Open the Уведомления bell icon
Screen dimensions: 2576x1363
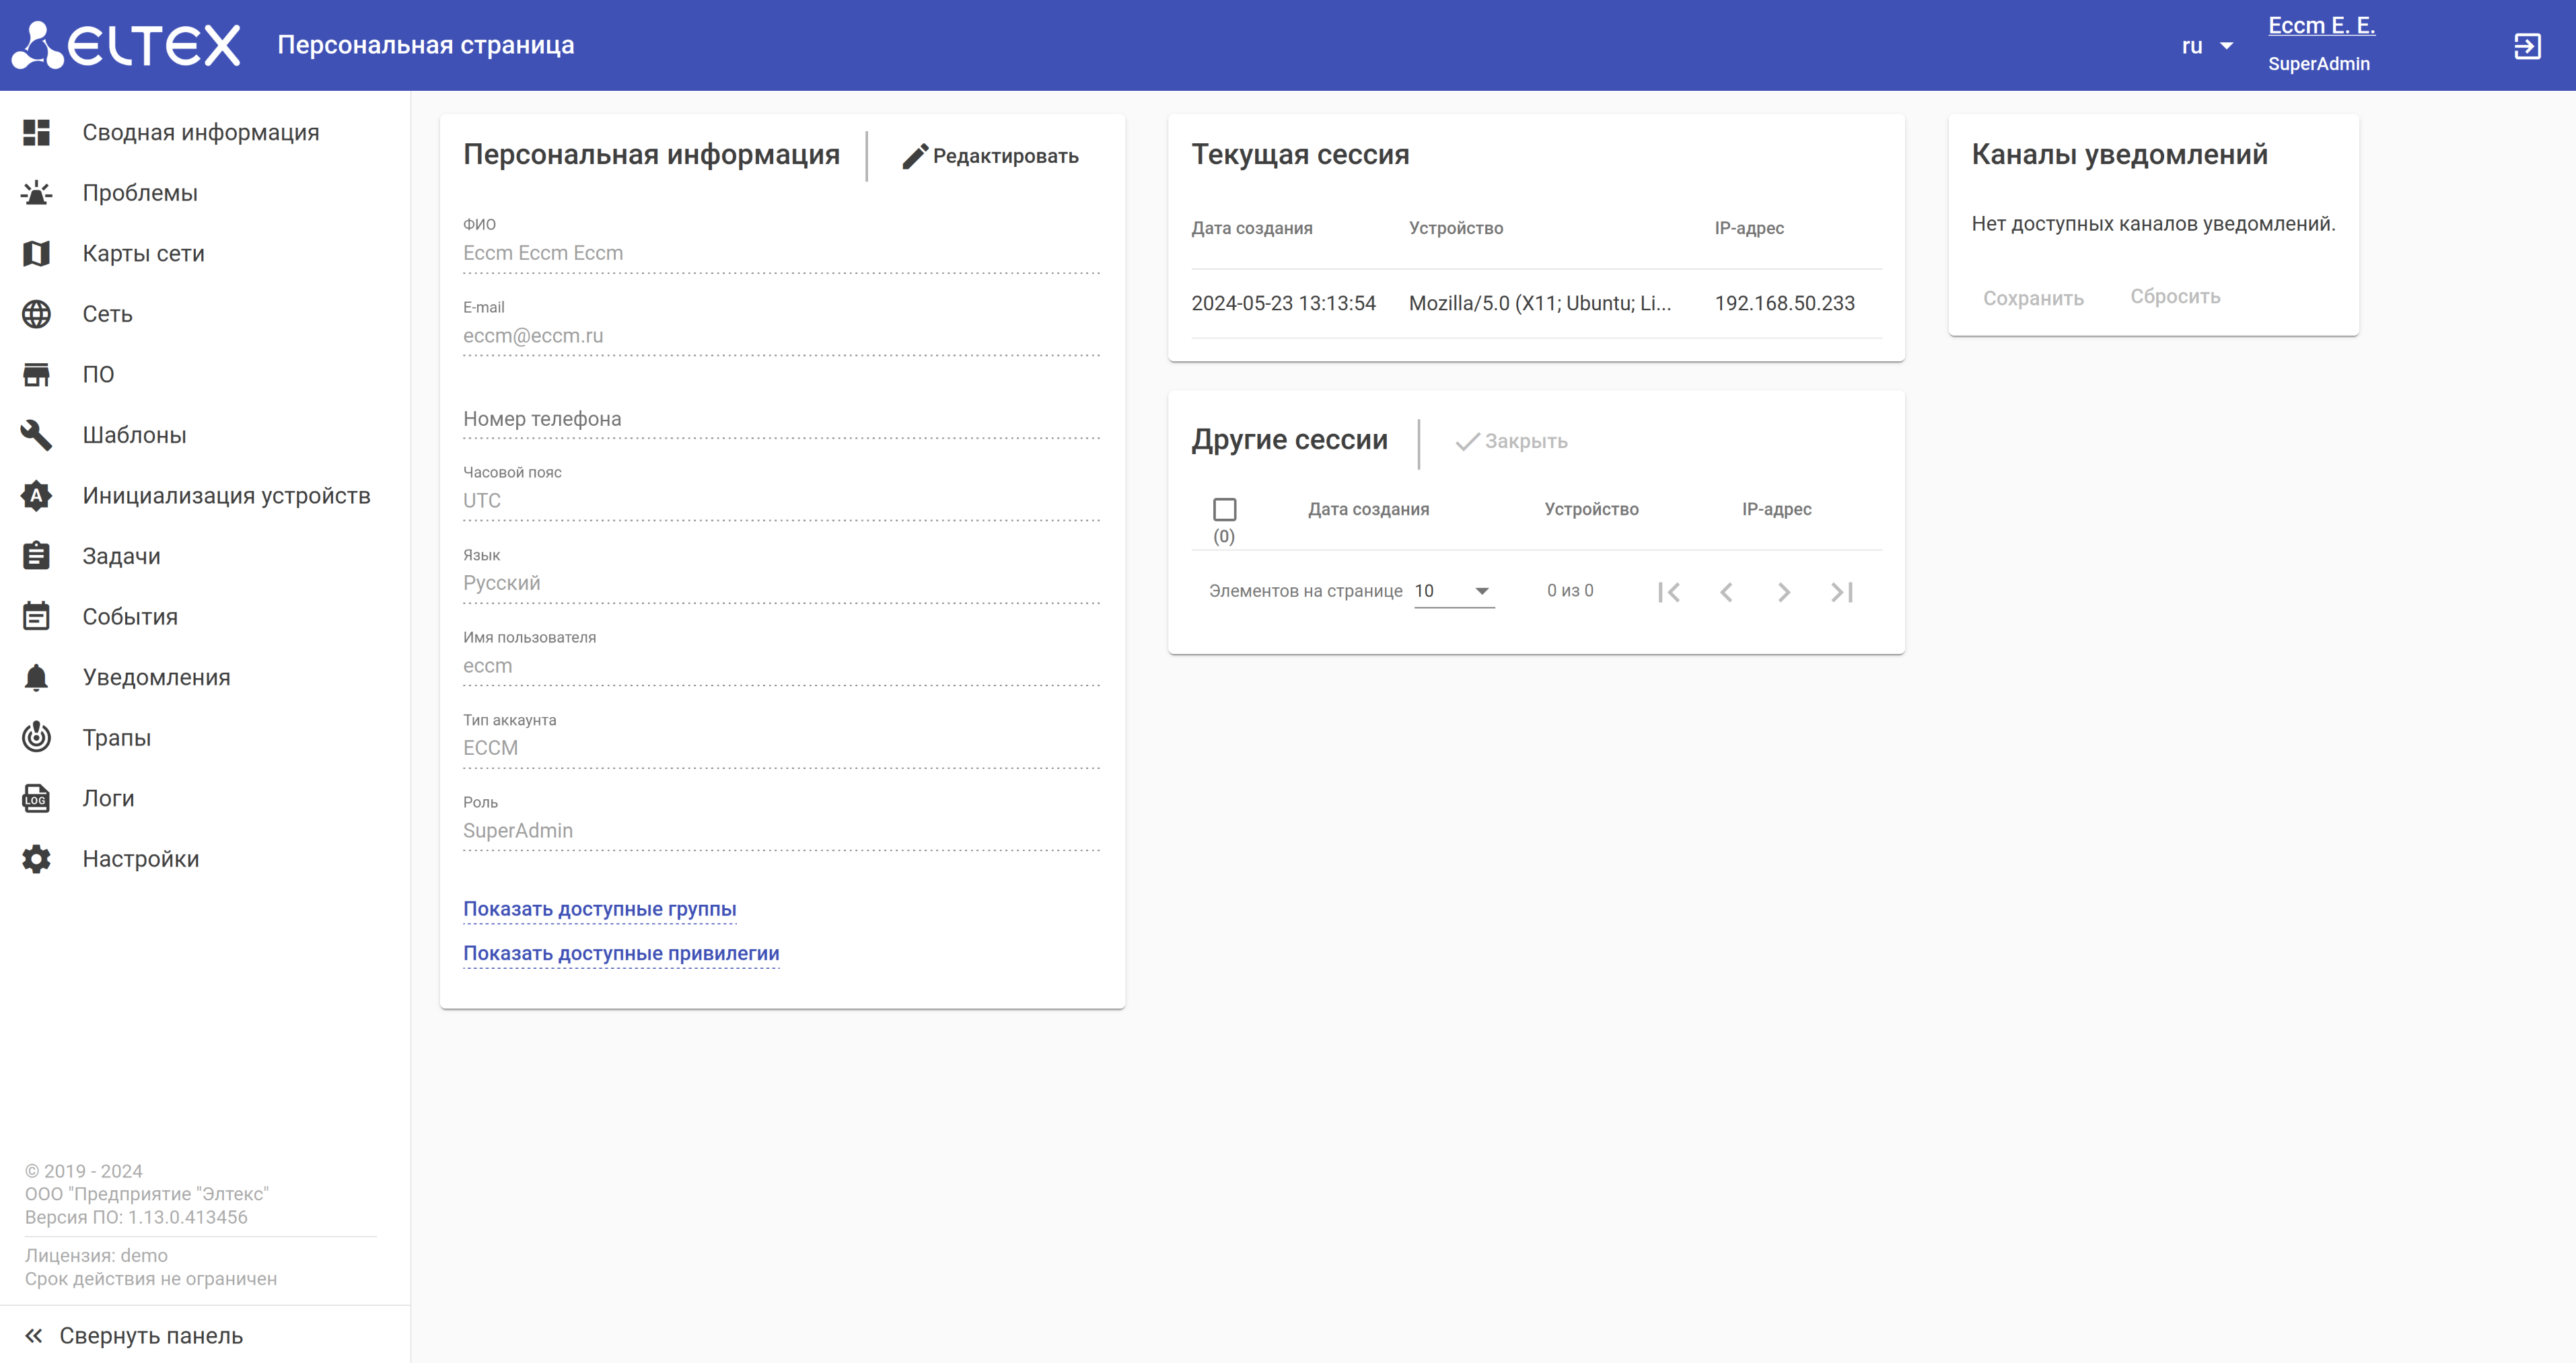(36, 677)
